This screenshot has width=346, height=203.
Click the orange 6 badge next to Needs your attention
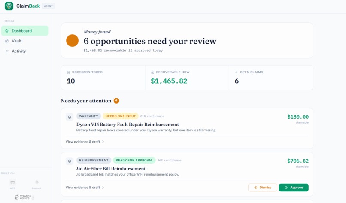click(116, 101)
